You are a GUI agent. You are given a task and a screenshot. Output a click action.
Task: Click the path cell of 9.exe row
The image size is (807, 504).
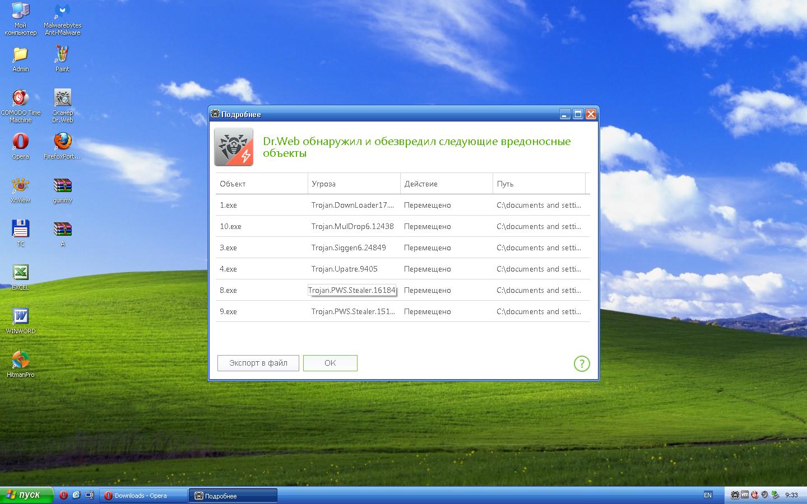click(539, 311)
